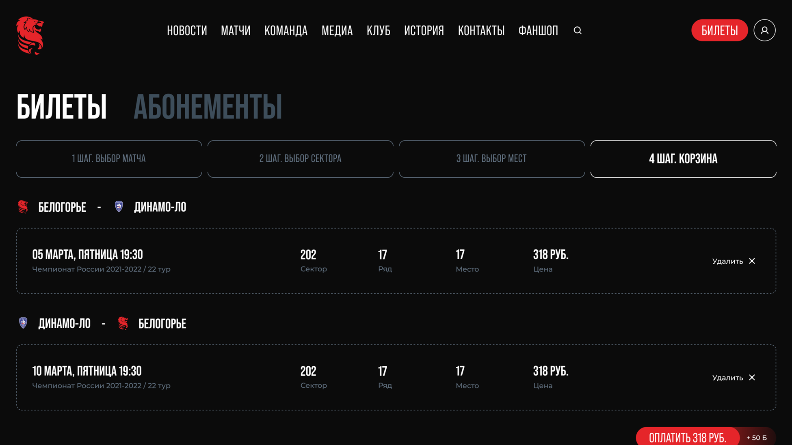Click the red lion club logo

point(30,35)
